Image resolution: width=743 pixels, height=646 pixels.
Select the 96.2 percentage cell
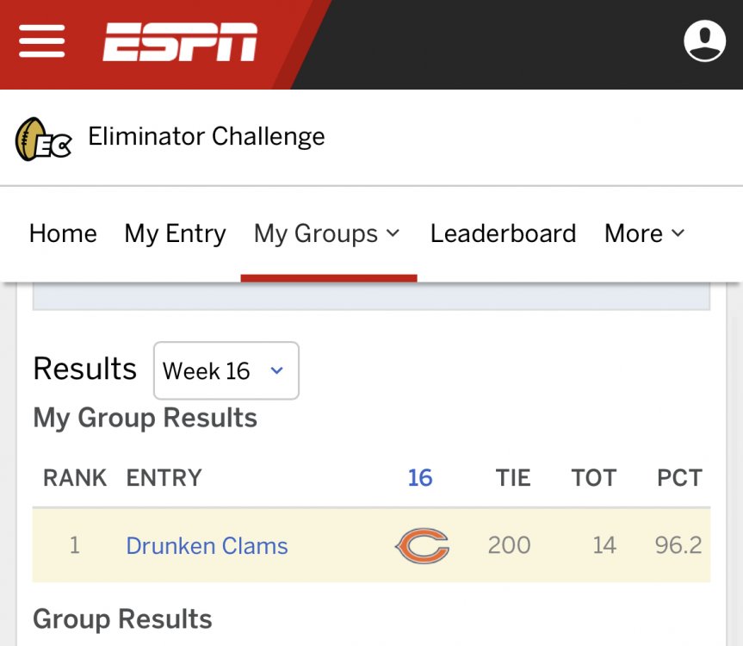pyautogui.click(x=678, y=546)
